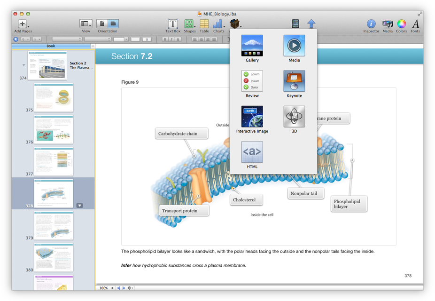435x301 pixels.
Task: Open the Shapes dropdown
Action: pos(189,24)
